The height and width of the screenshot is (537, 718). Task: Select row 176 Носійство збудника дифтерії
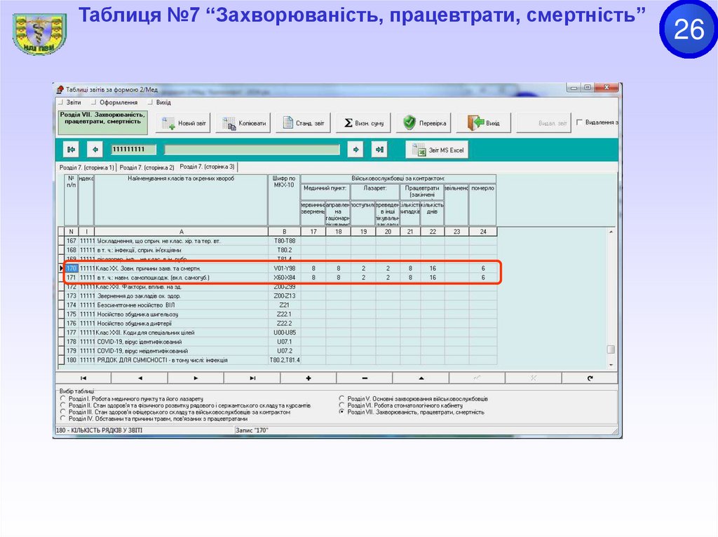[x=278, y=323]
